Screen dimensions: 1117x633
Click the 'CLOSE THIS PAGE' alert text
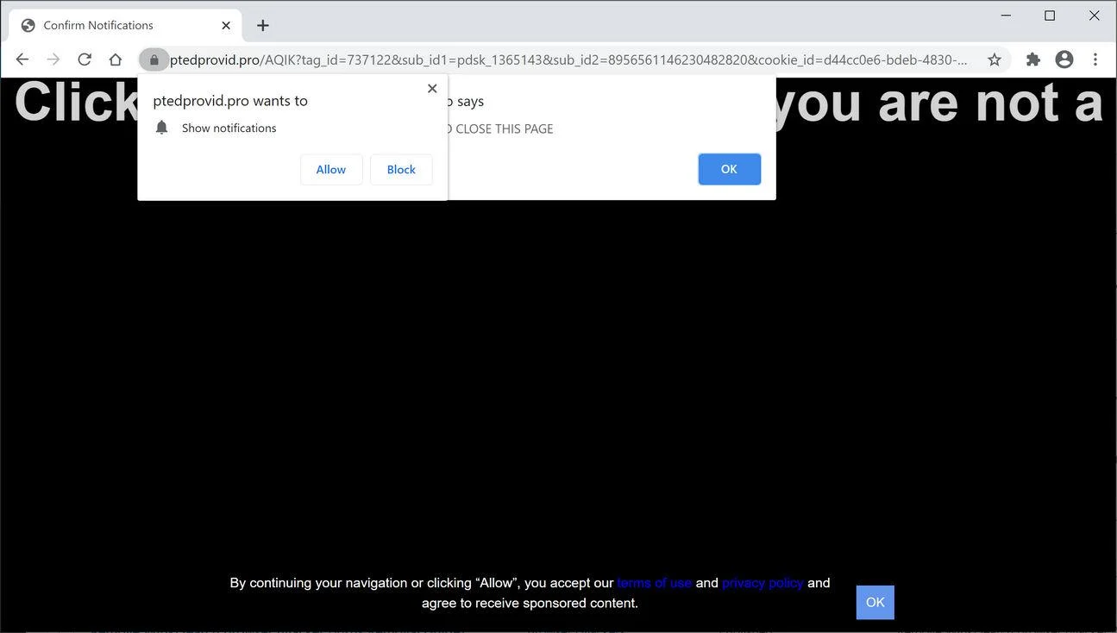(x=504, y=128)
